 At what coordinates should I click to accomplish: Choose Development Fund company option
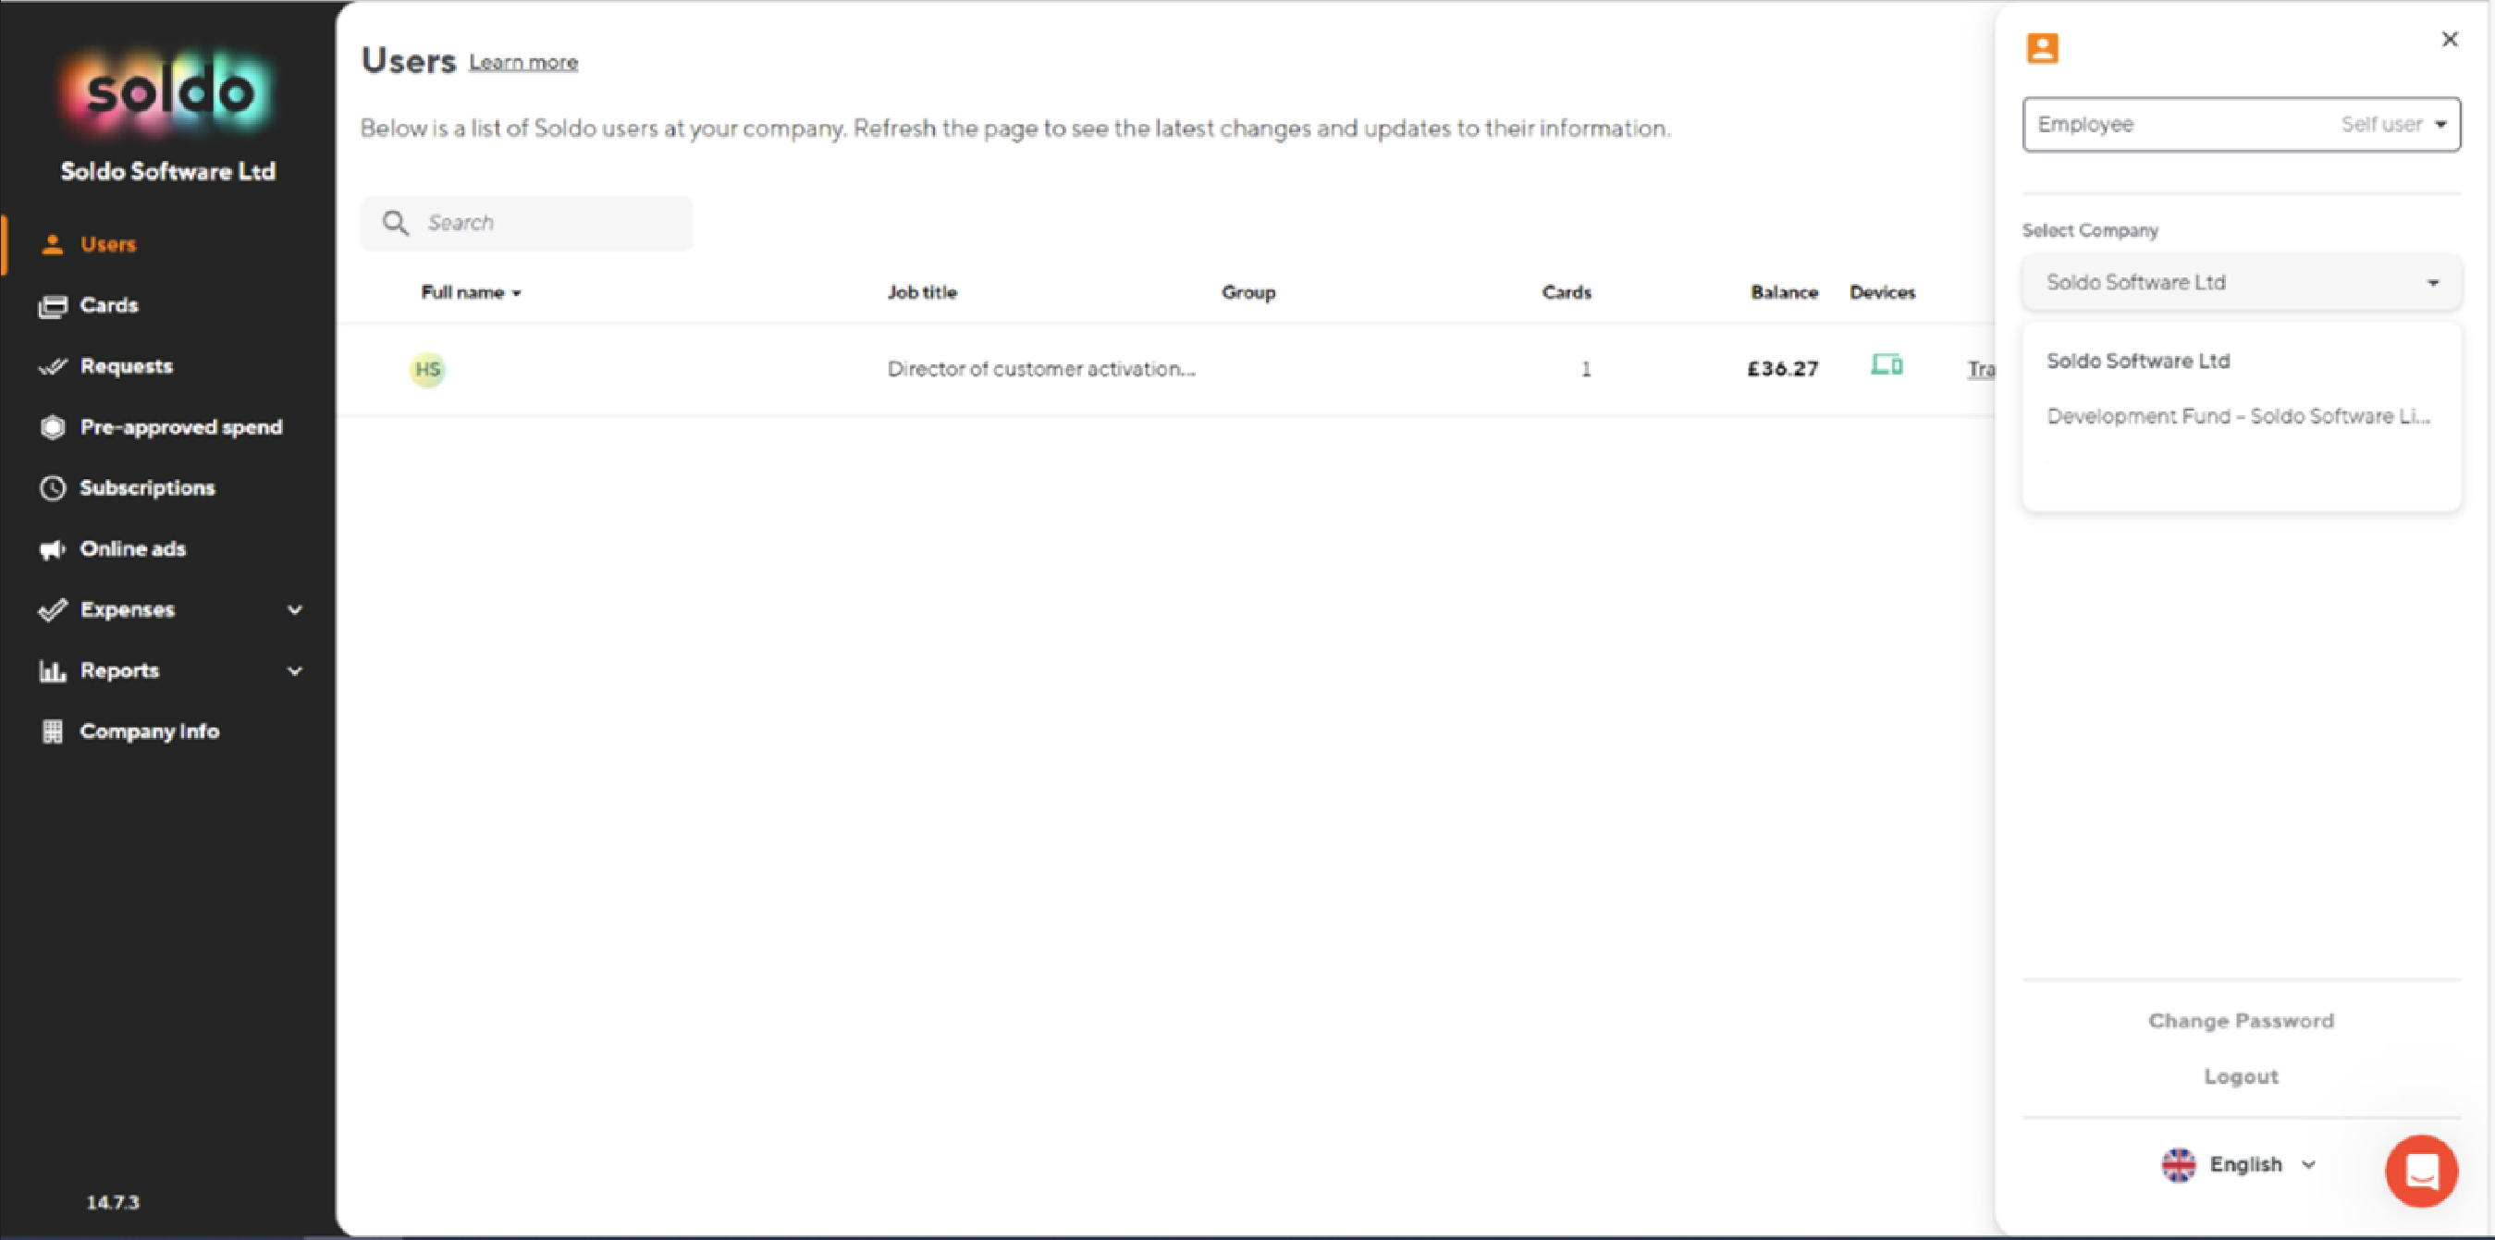2238,416
